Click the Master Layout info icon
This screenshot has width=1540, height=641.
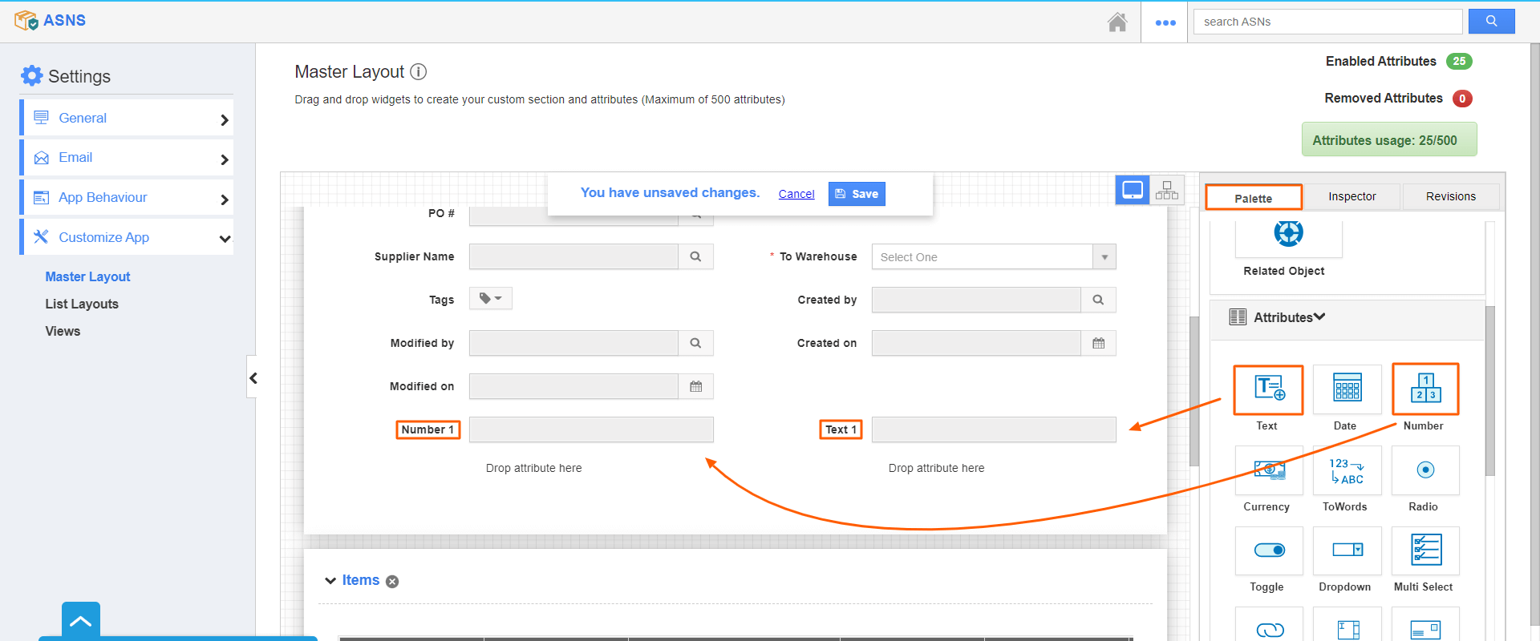pos(419,71)
